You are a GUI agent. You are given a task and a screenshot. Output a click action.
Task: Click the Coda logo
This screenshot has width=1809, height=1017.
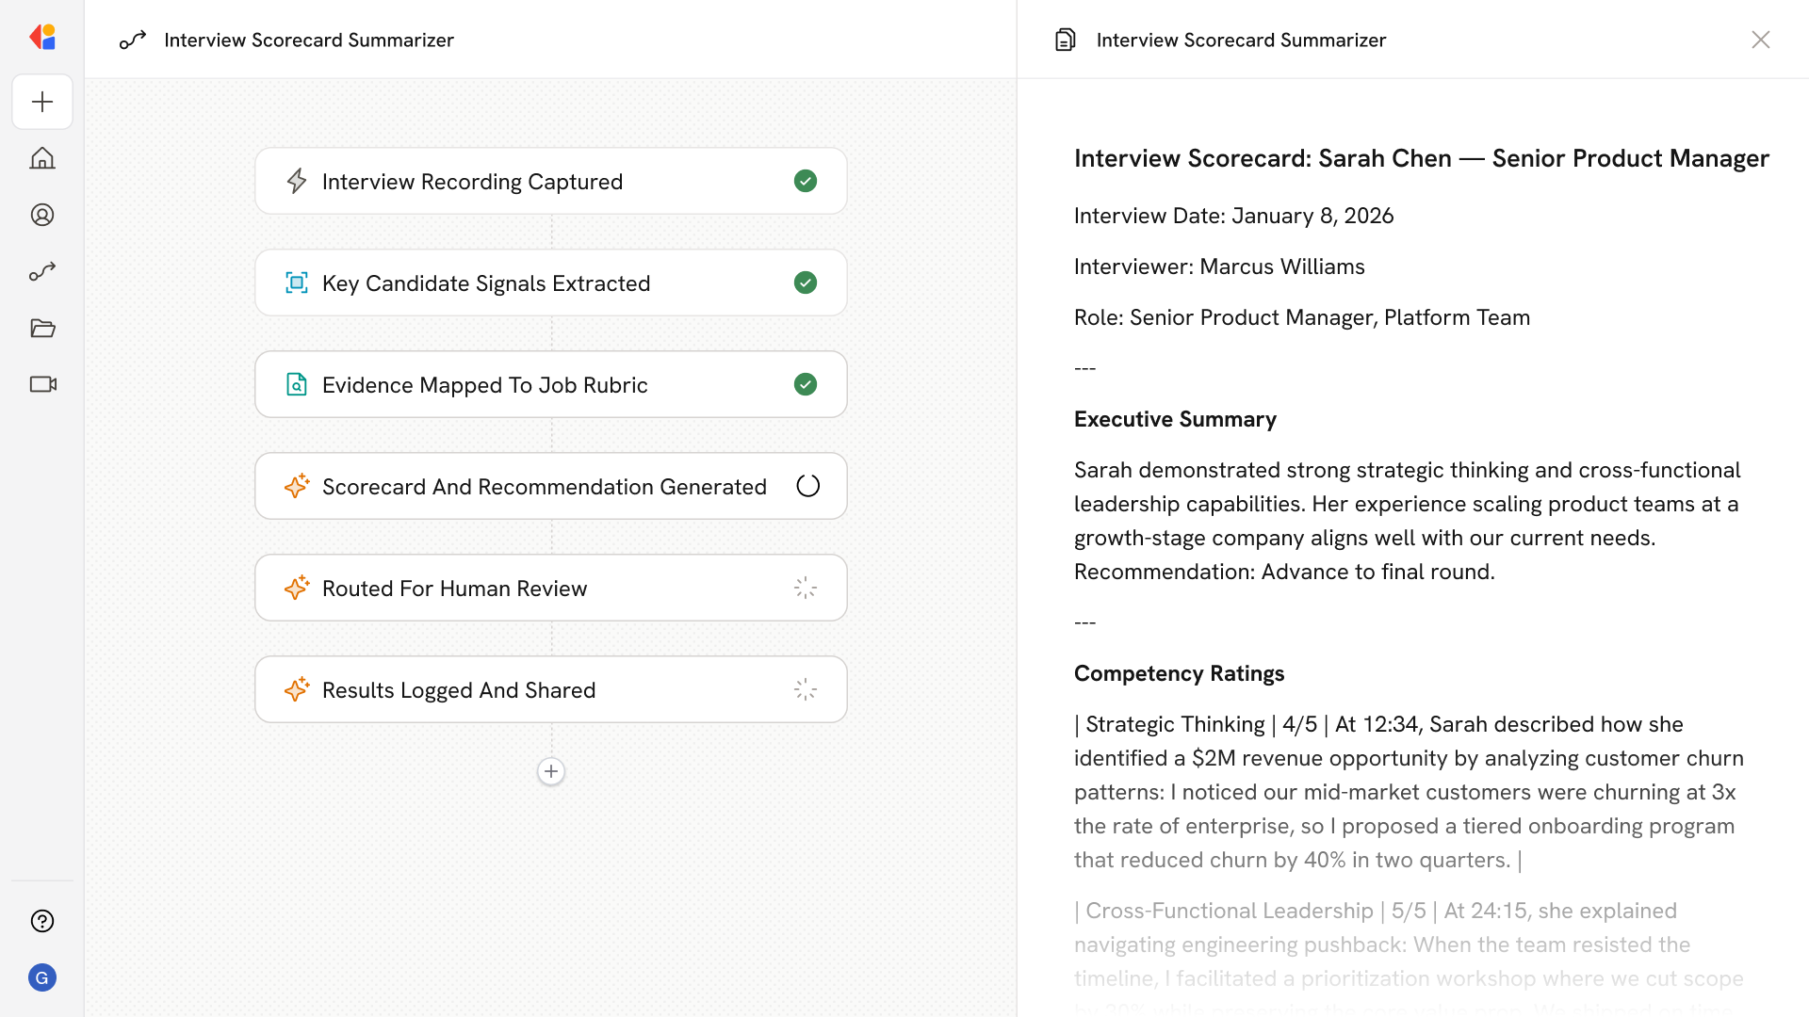coord(42,37)
